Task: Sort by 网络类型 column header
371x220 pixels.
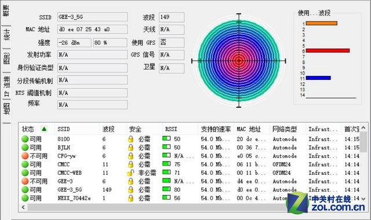Action: 285,129
